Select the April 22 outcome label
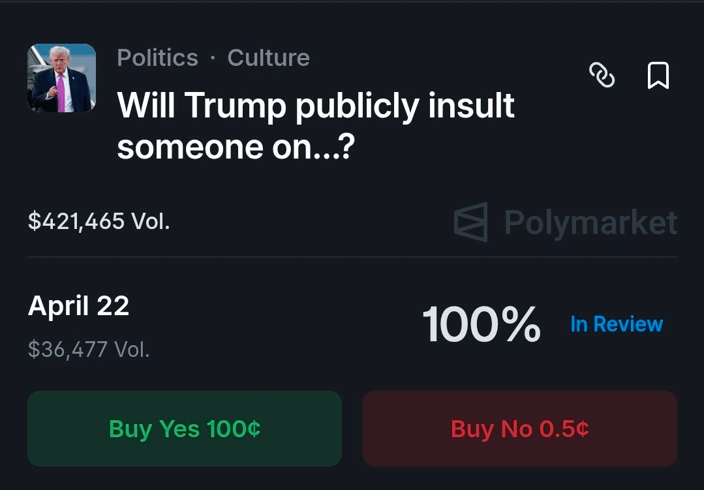 pos(78,306)
